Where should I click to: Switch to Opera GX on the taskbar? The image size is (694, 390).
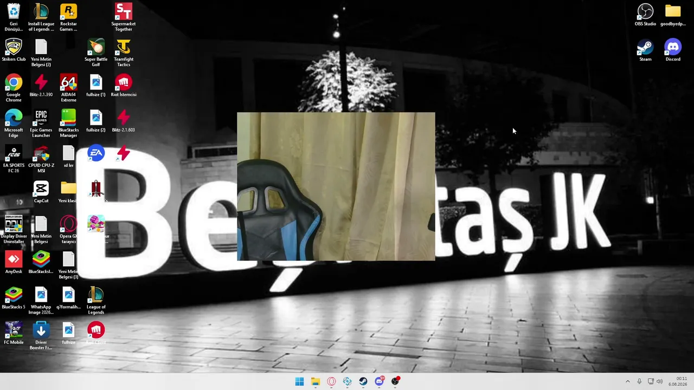pos(331,381)
